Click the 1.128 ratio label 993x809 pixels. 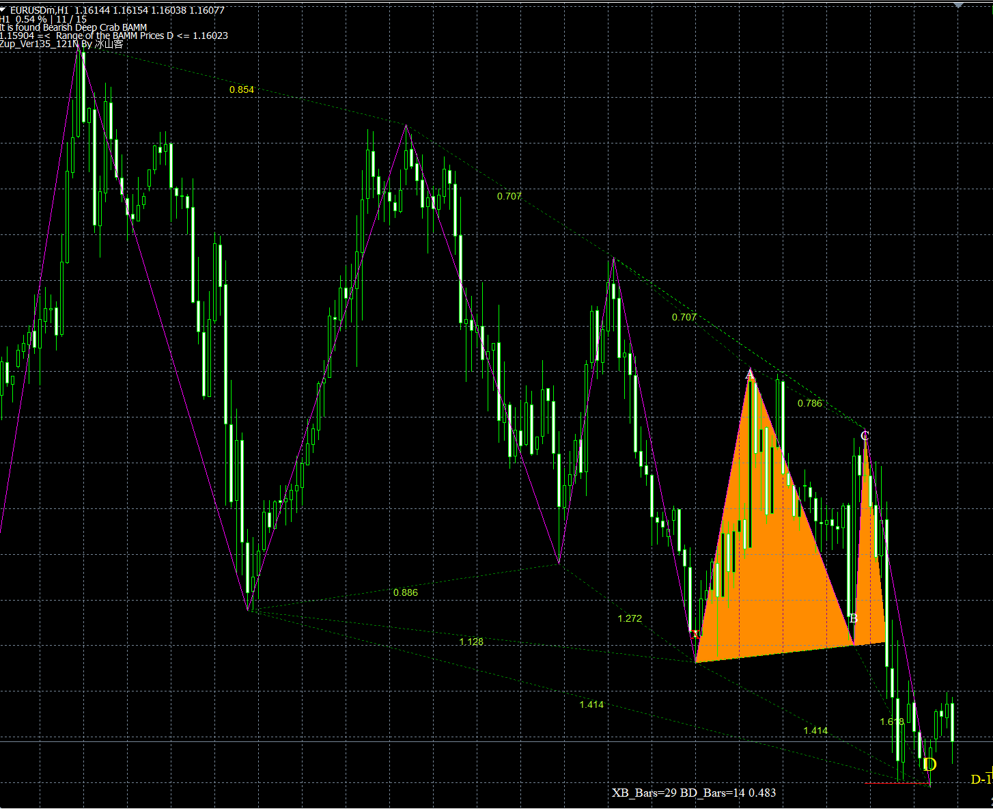471,642
